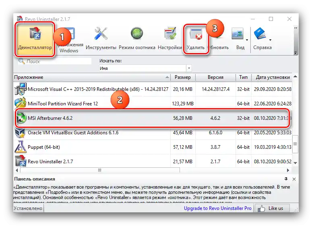Pin the Панель описания panel
This screenshot has height=226, width=312.
[286, 179]
